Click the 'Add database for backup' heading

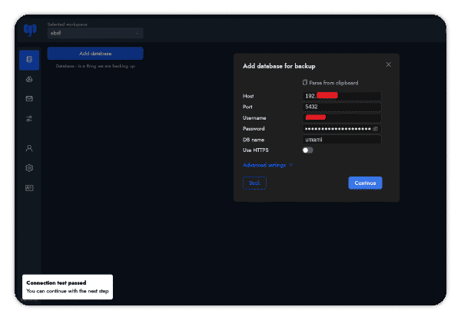pyautogui.click(x=279, y=66)
